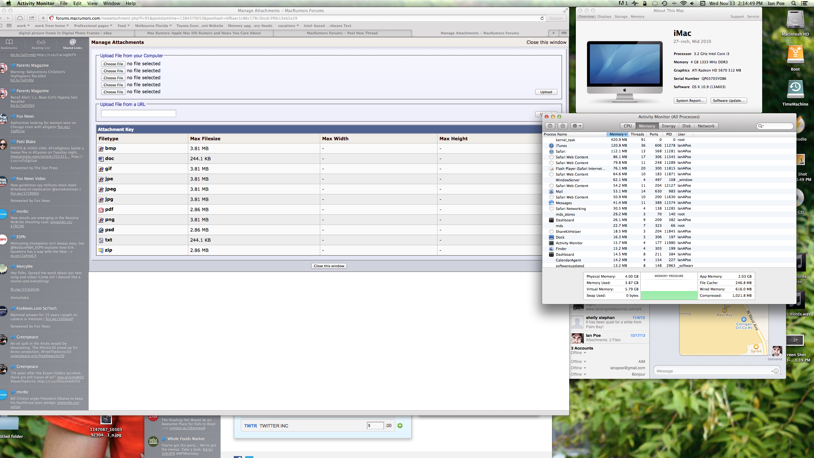The image size is (814, 458).
Task: Click the pdf filetype icon in Attachment Key
Action: [101, 210]
